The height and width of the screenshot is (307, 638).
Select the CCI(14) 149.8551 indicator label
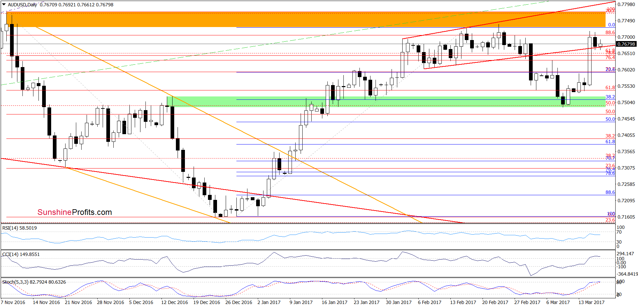[x=21, y=254]
